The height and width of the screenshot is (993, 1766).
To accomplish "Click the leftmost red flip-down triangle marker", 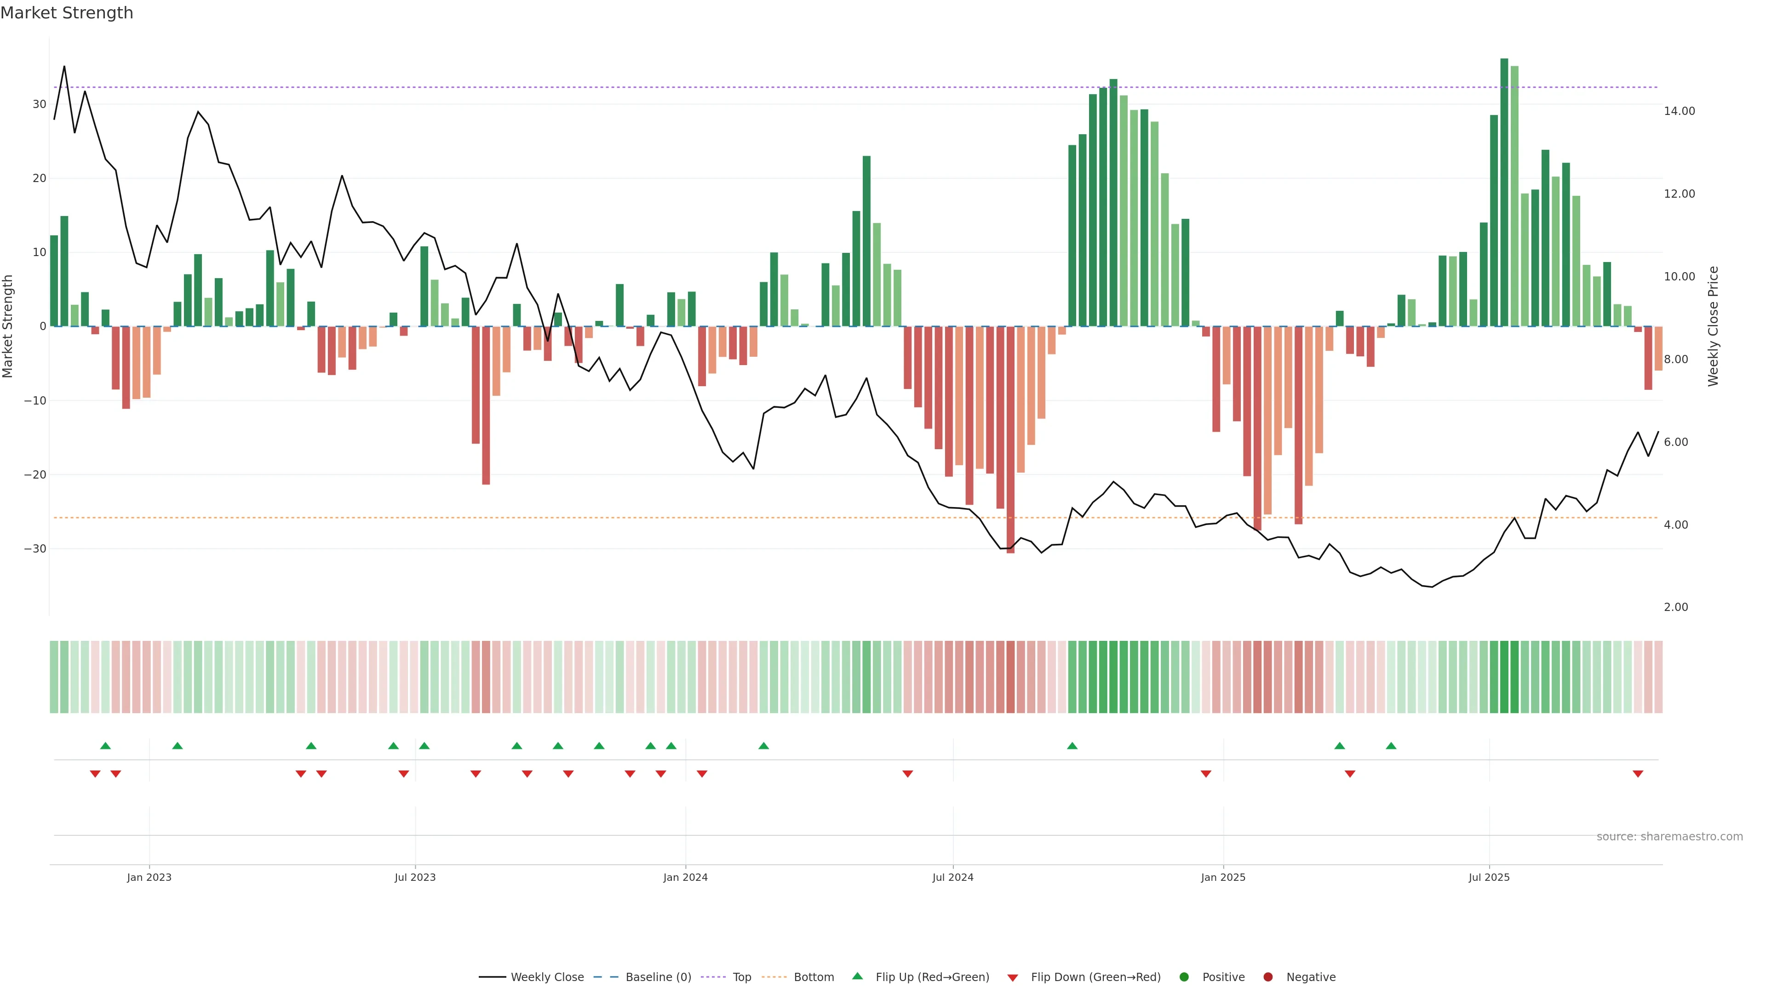I will coord(95,774).
